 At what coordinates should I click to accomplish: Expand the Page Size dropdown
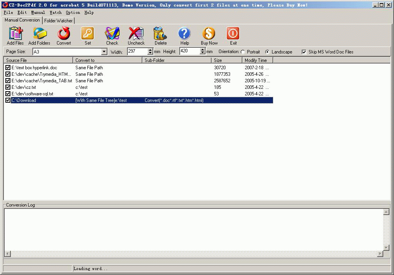[104, 52]
